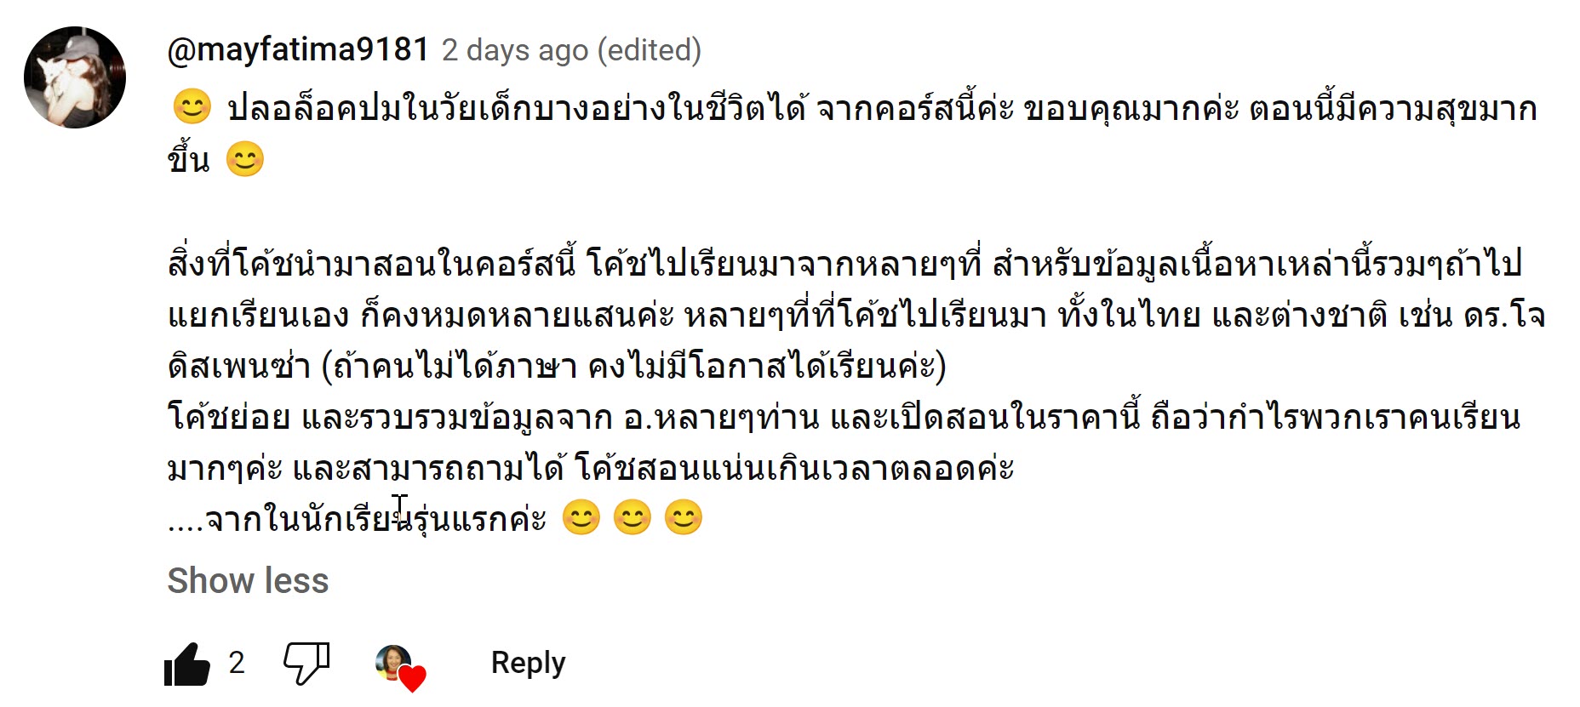Click the paragraph starting "สิ่งที่โค้ชนำมาสอน"
The image size is (1580, 707).
coord(843,264)
